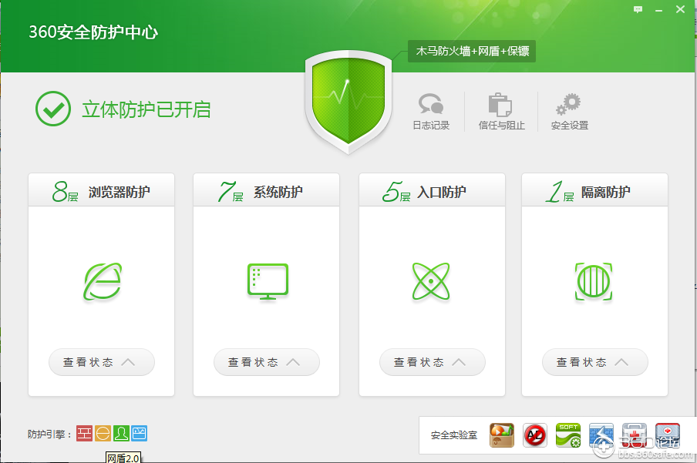Collapse 查看状态 under 隔离防护

594,362
